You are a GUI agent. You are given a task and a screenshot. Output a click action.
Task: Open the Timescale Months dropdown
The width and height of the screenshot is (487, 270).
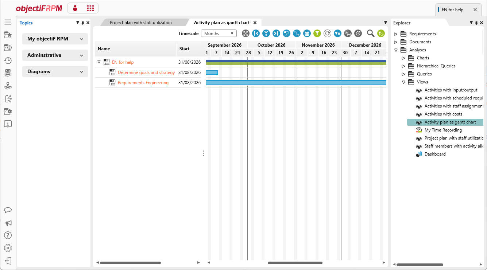point(219,34)
